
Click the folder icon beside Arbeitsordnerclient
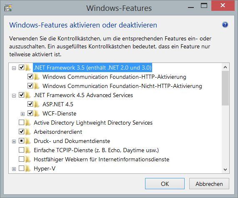tap(28, 132)
